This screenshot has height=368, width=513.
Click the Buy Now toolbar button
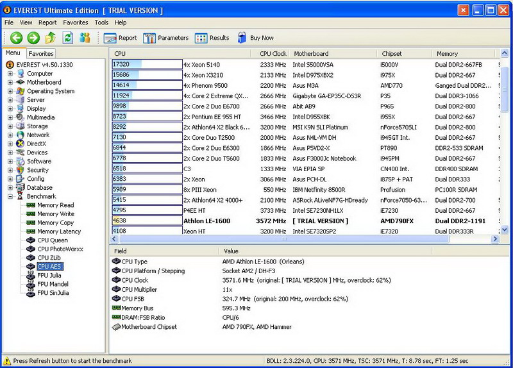point(255,38)
